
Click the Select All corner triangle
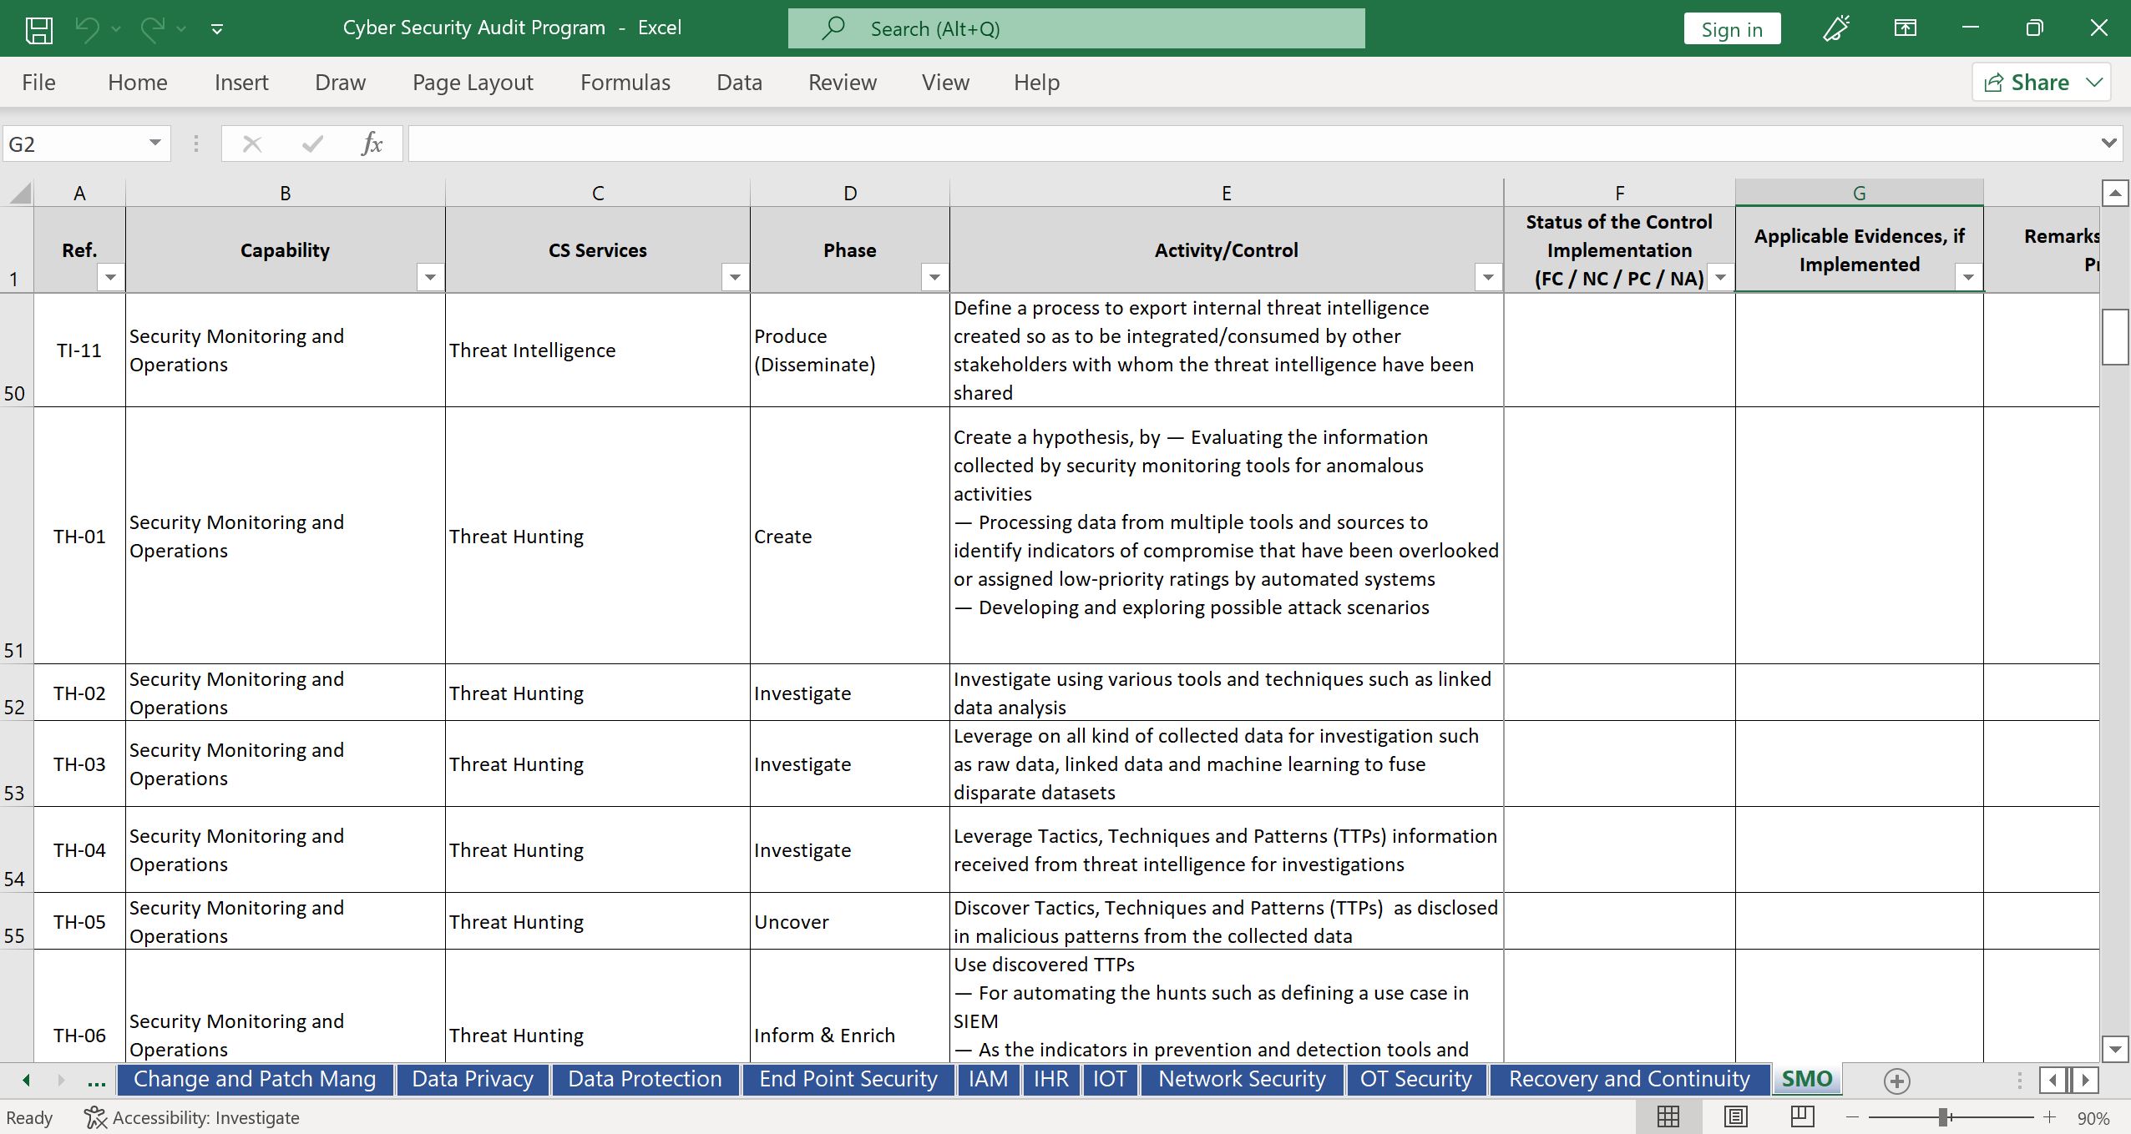18,194
